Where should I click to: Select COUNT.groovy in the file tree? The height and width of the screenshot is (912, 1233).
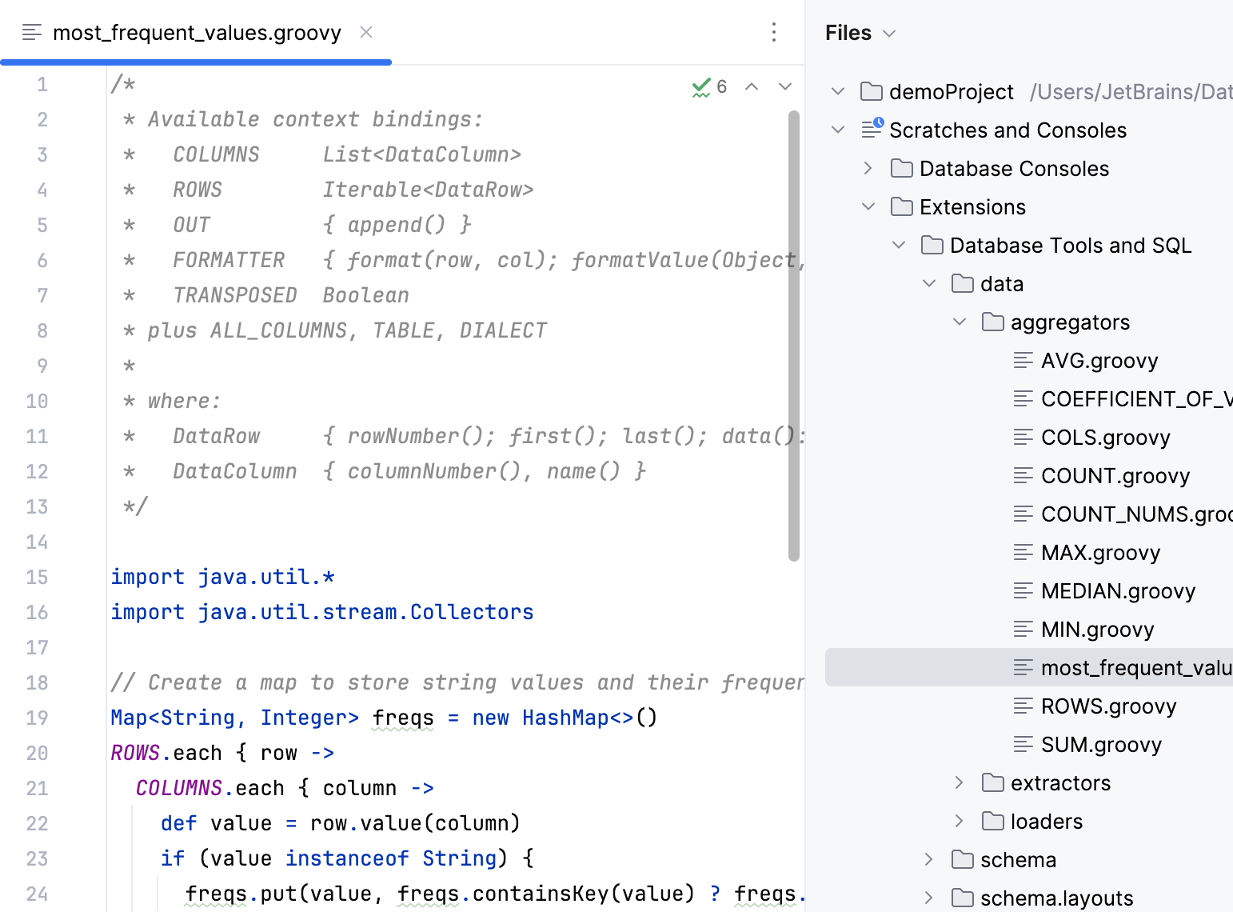[1115, 475]
